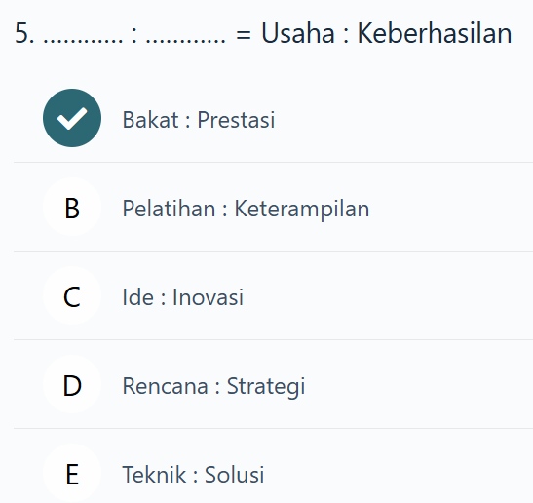
Task: Select the Teknik : Solusi answer text
Action: coord(193,475)
